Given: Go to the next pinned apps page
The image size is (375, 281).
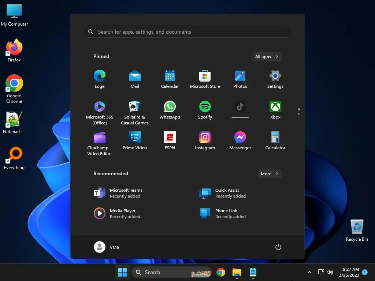Looking at the screenshot, I should click(x=299, y=113).
